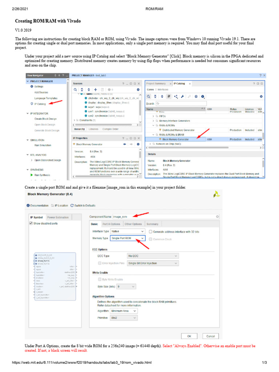Click the Run Synthesis green play icon
This screenshot has width=279, height=372.
point(32,175)
